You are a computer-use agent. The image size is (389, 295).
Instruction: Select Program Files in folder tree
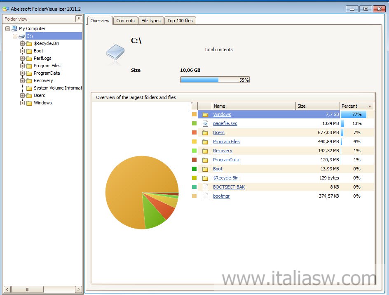[x=47, y=66]
